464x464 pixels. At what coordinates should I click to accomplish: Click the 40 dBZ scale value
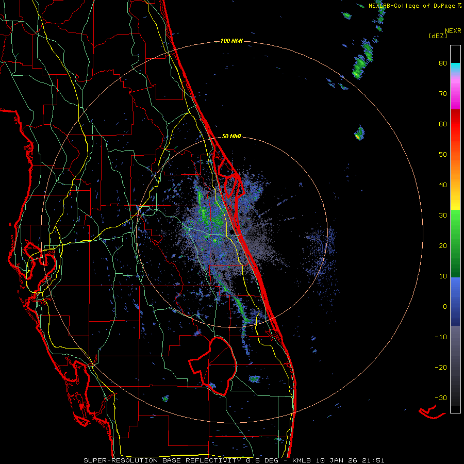(443, 185)
